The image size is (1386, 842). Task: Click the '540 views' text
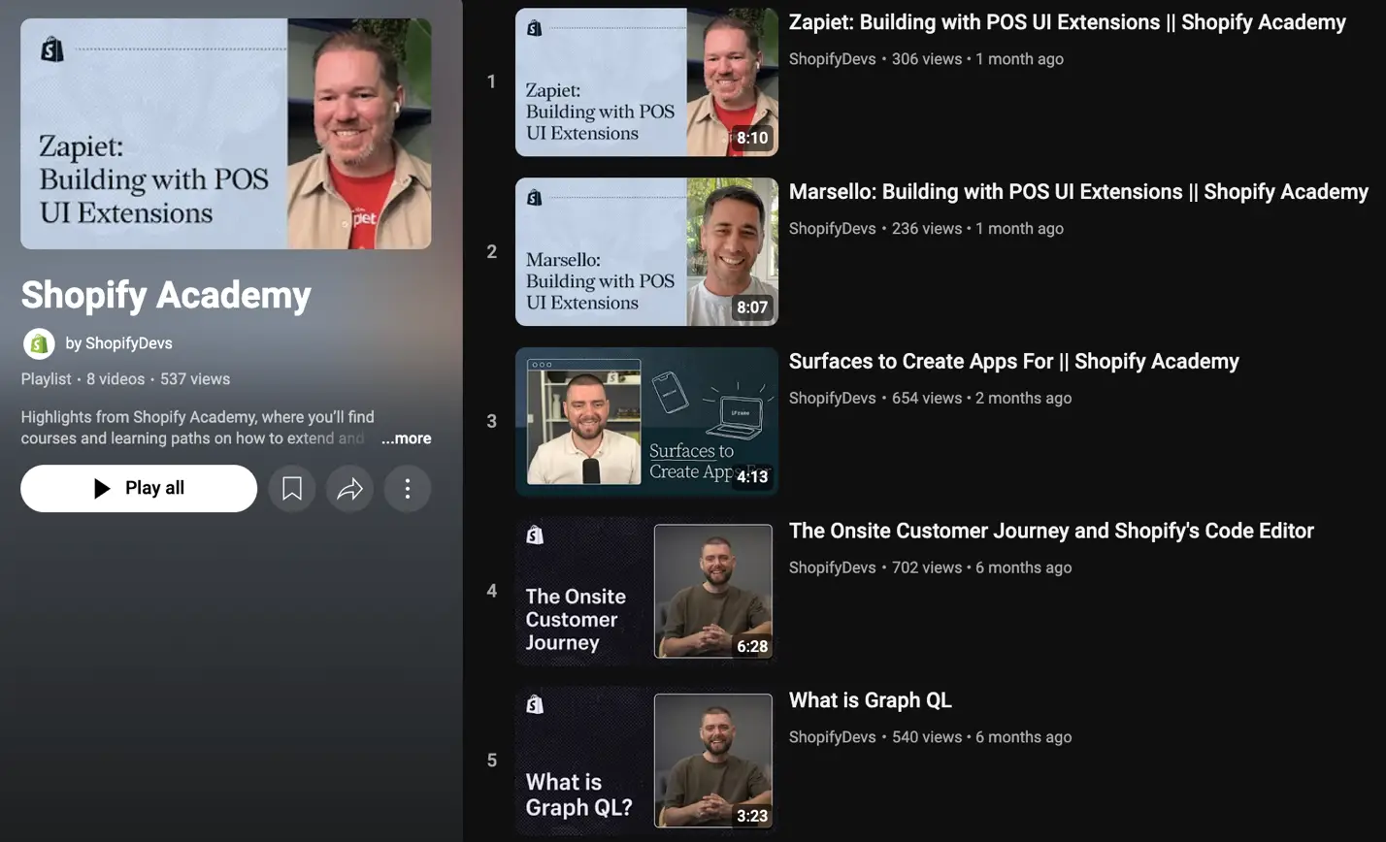point(927,737)
